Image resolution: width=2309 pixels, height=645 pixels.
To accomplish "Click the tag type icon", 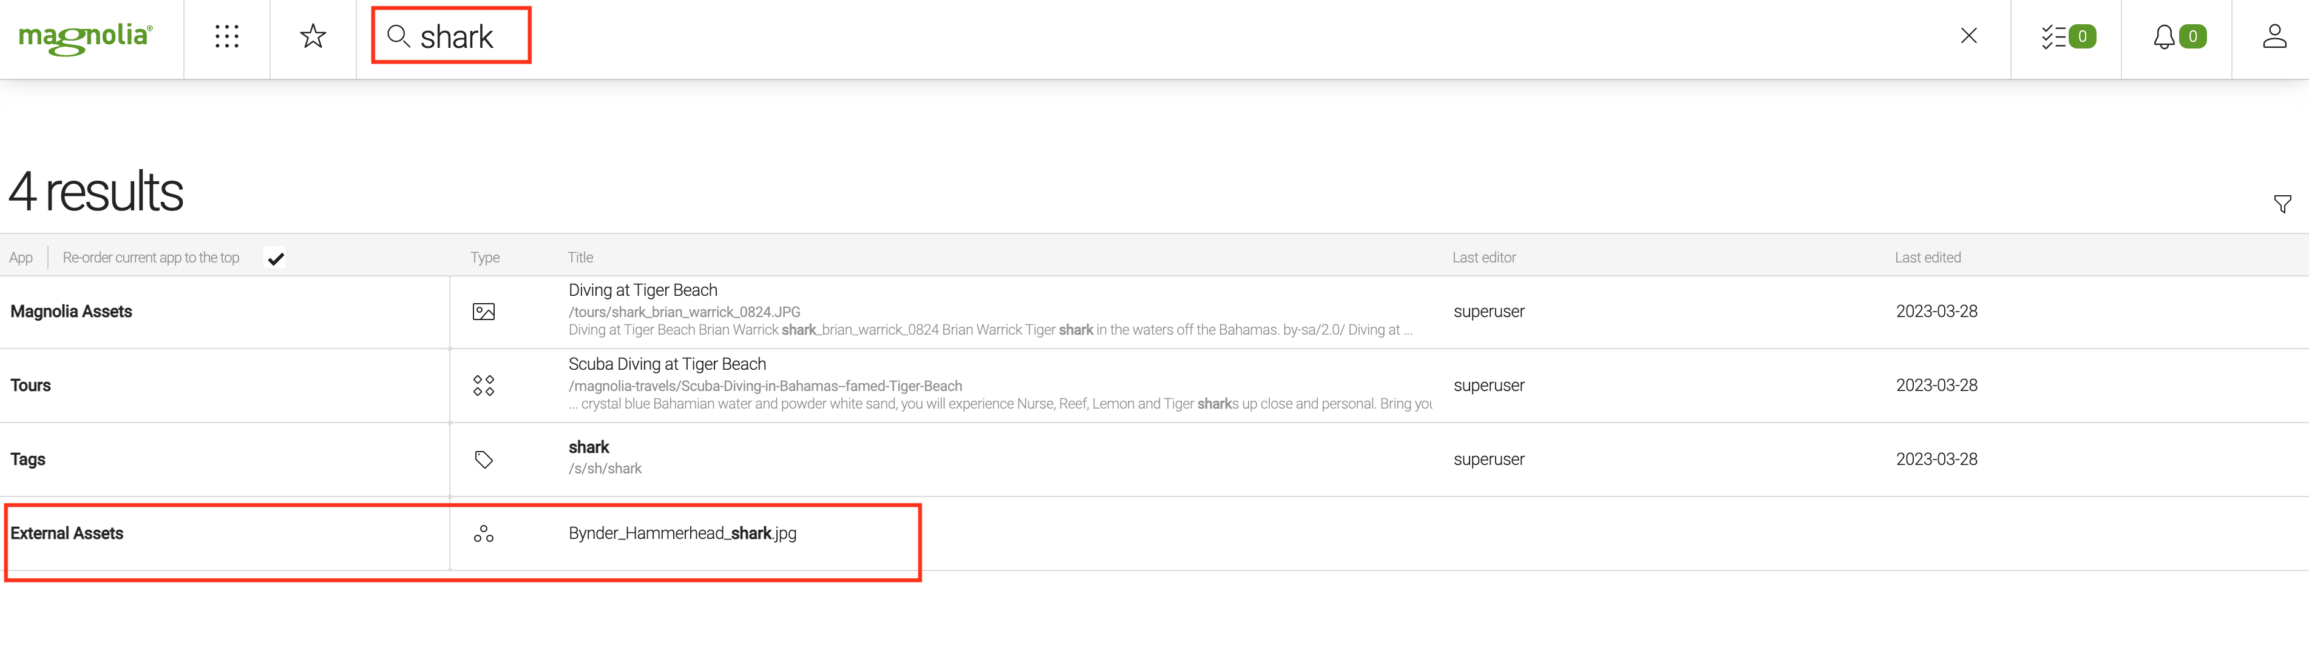I will tap(483, 459).
